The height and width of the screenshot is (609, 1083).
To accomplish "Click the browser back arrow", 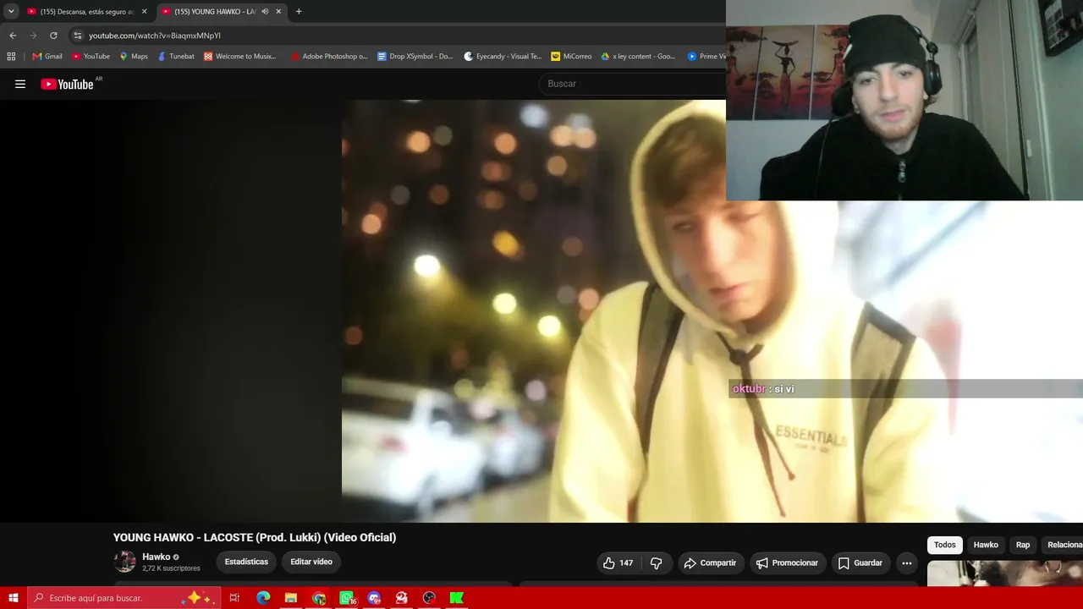I will pos(13,36).
